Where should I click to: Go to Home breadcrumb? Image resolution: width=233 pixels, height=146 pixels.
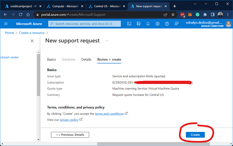pos(9,33)
